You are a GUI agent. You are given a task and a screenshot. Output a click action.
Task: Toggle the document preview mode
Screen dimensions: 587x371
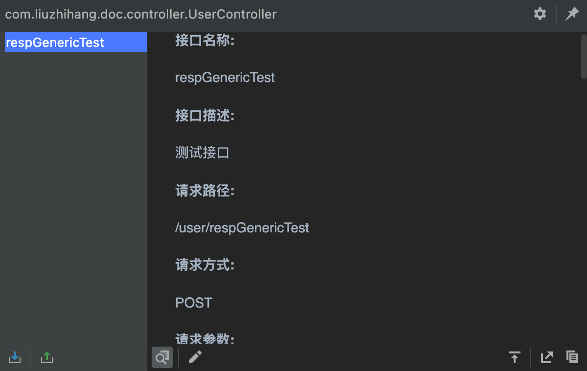(x=162, y=357)
